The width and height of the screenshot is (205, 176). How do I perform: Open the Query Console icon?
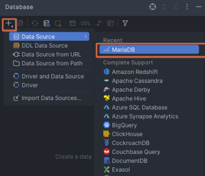point(110,23)
